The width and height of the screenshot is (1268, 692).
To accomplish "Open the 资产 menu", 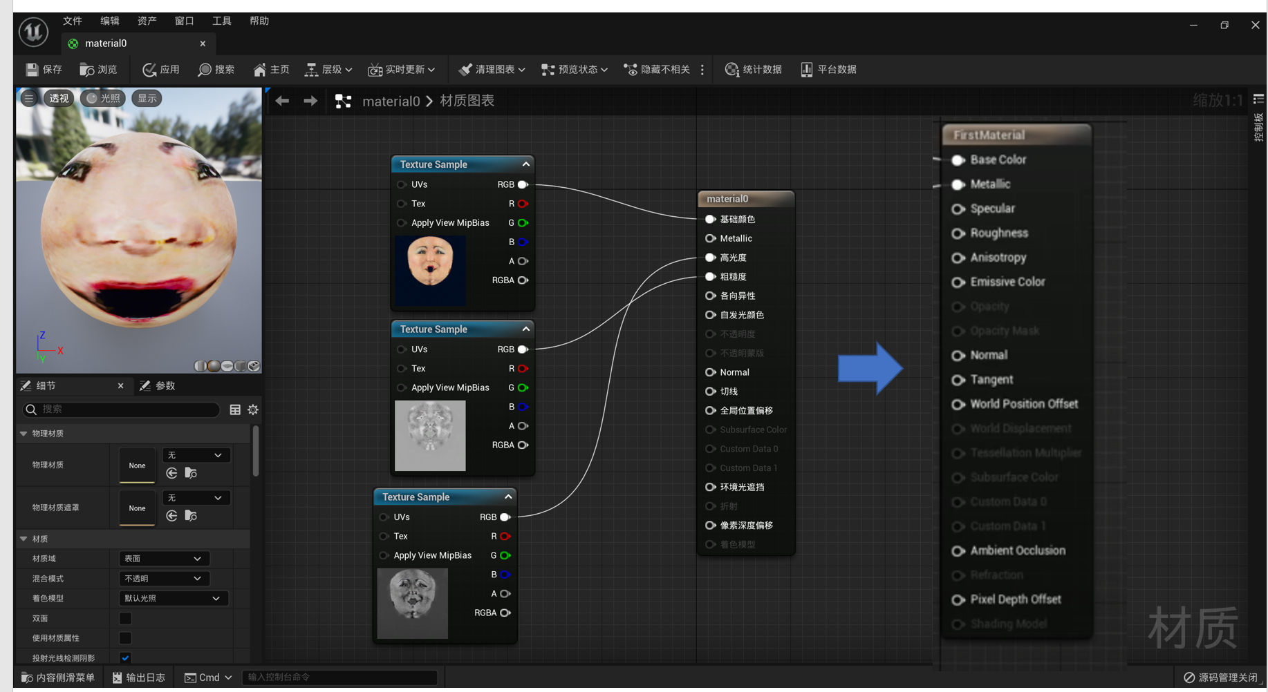I will coord(147,21).
